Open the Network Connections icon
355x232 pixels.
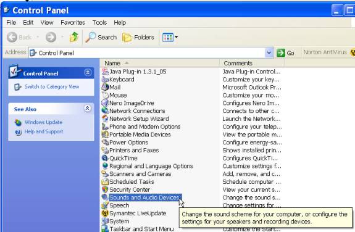point(105,111)
